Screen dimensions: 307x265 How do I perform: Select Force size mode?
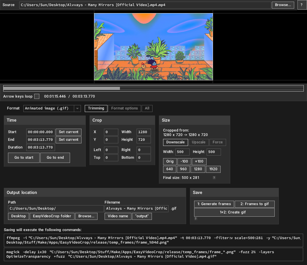218,142
